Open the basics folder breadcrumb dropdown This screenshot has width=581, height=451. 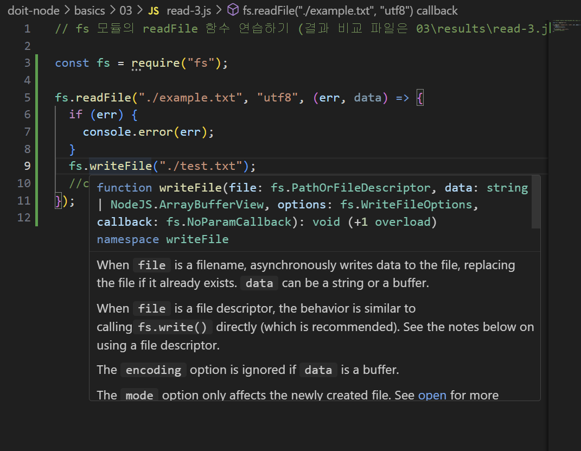[x=90, y=10]
